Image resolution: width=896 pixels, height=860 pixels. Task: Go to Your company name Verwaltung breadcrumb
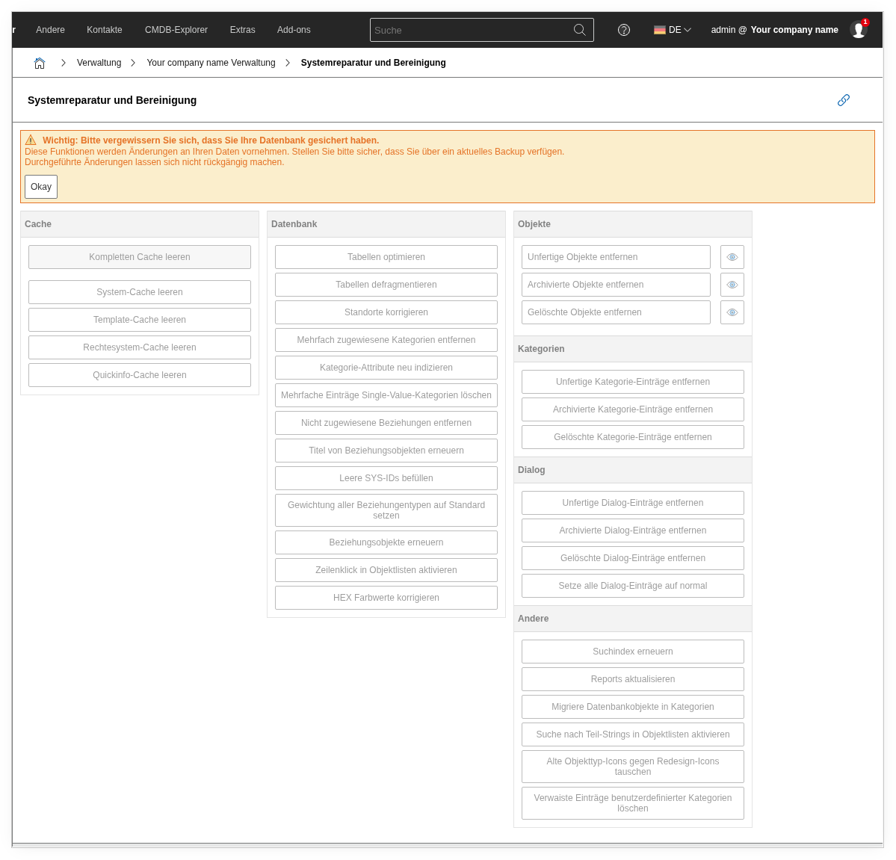211,63
